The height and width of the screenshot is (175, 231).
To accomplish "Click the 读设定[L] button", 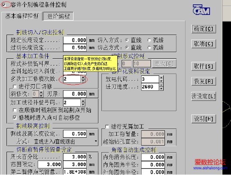I will point(203,96).
